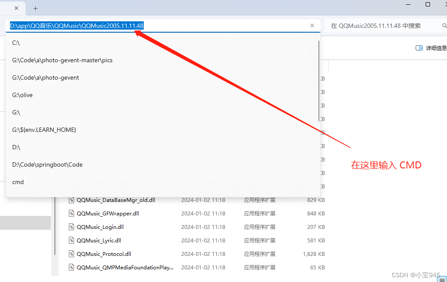
Task: Select QQMusic_Lyric.dll file name
Action: 99,240
